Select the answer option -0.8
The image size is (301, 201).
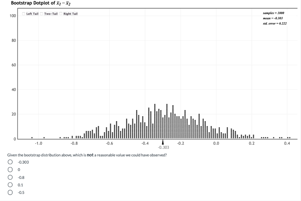10,177
